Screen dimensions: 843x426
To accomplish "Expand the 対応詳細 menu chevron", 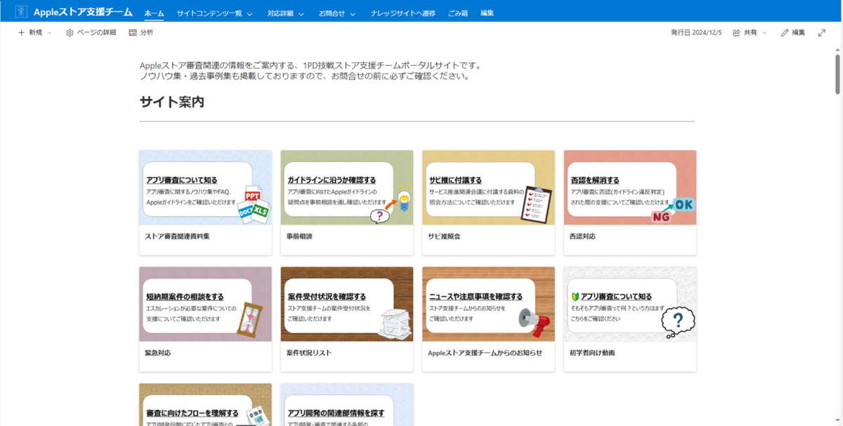I will 301,13.
